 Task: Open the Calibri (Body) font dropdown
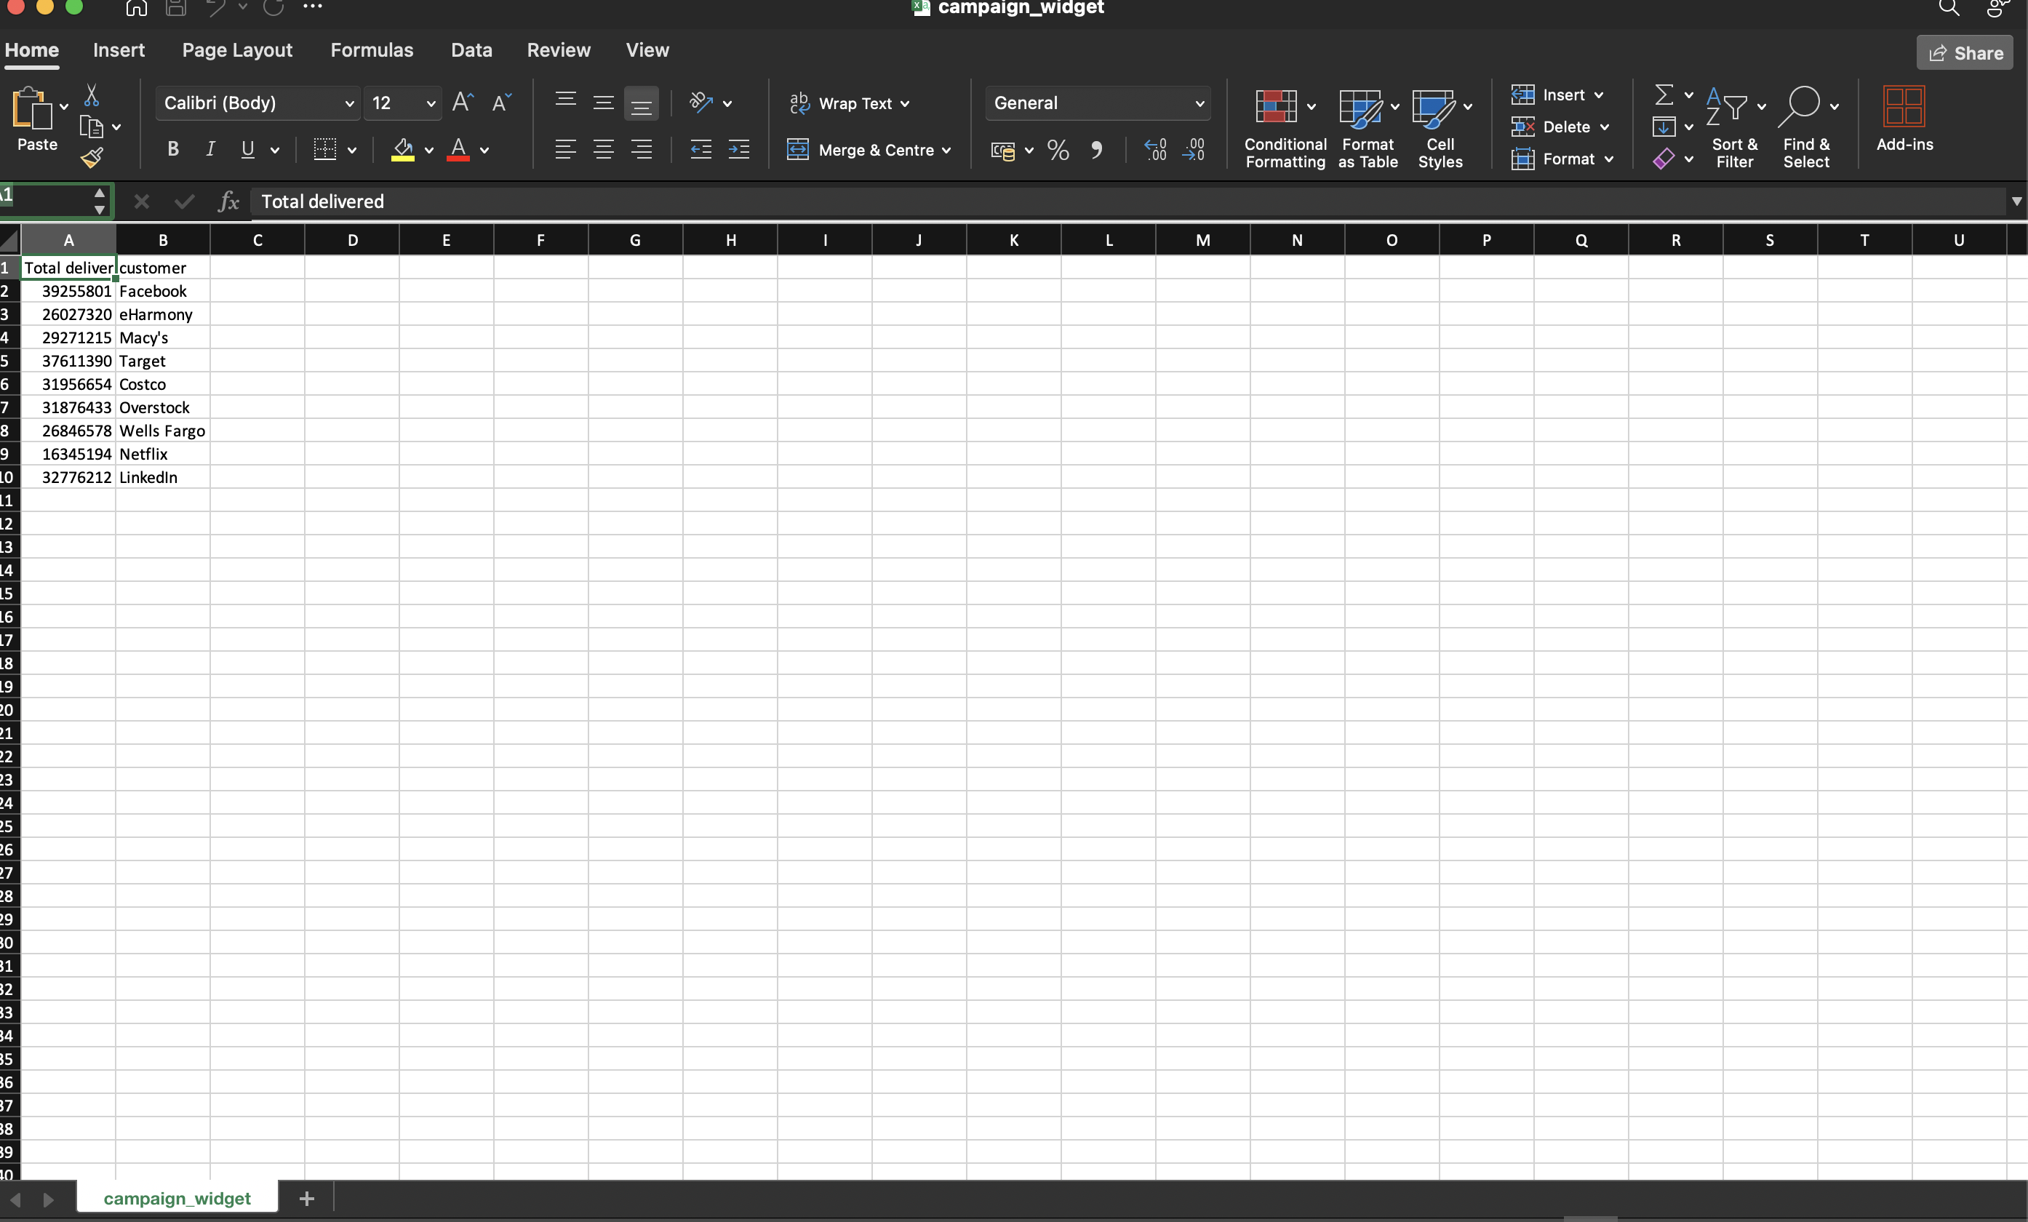(x=258, y=103)
